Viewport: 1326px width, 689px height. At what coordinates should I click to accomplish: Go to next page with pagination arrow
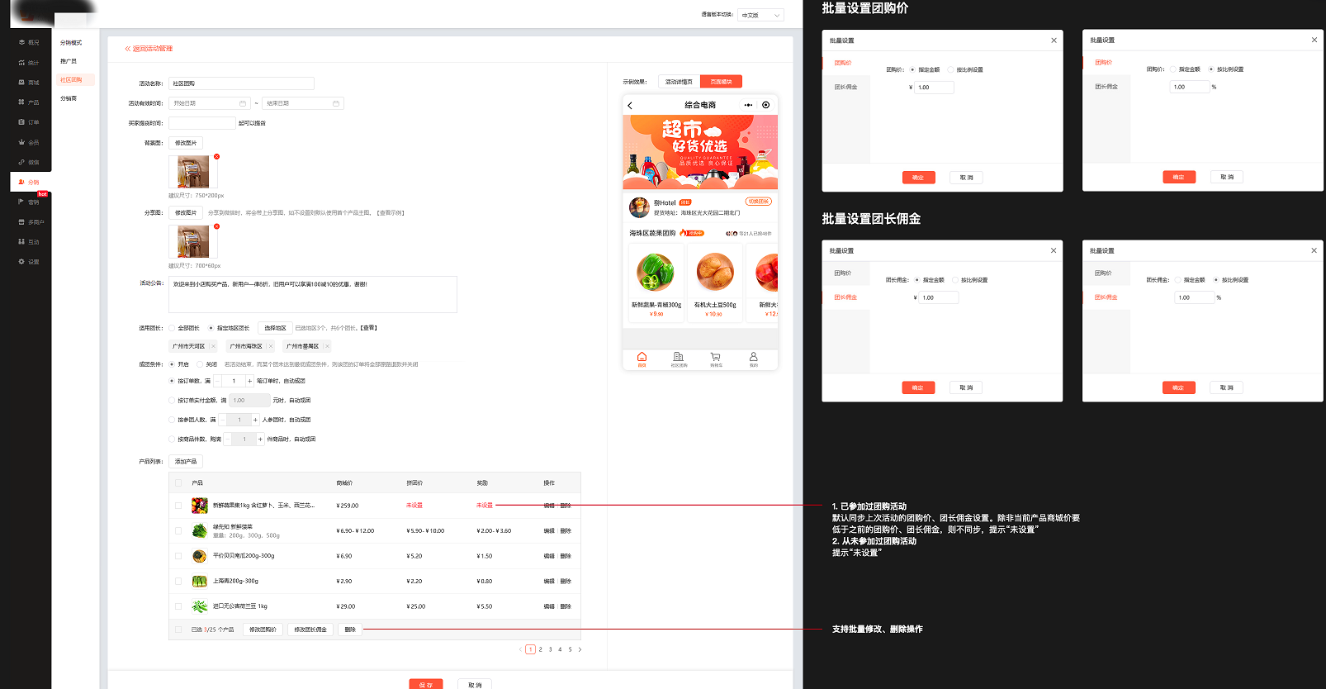pyautogui.click(x=580, y=649)
